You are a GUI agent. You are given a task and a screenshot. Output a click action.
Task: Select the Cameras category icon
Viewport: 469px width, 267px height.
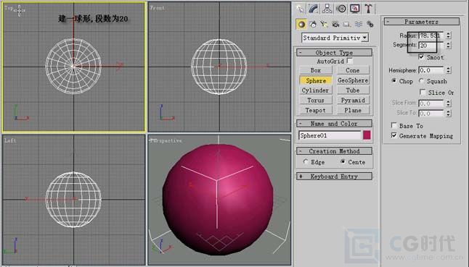click(x=335, y=24)
